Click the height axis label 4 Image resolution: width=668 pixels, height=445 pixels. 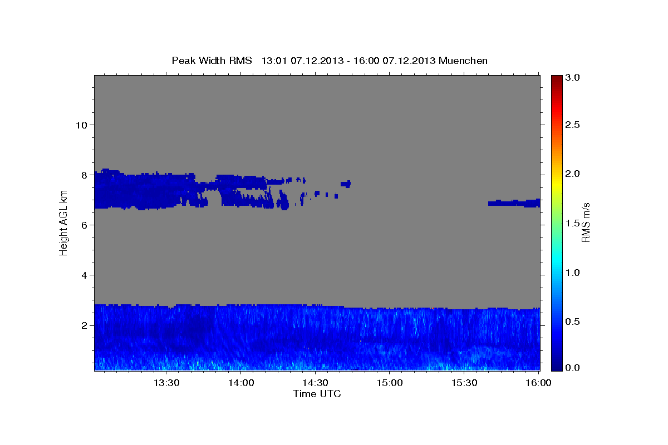[x=85, y=275]
